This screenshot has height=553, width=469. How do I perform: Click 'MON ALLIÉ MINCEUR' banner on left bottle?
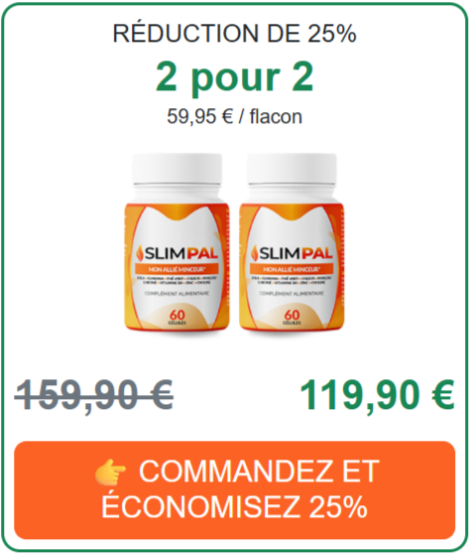(176, 269)
